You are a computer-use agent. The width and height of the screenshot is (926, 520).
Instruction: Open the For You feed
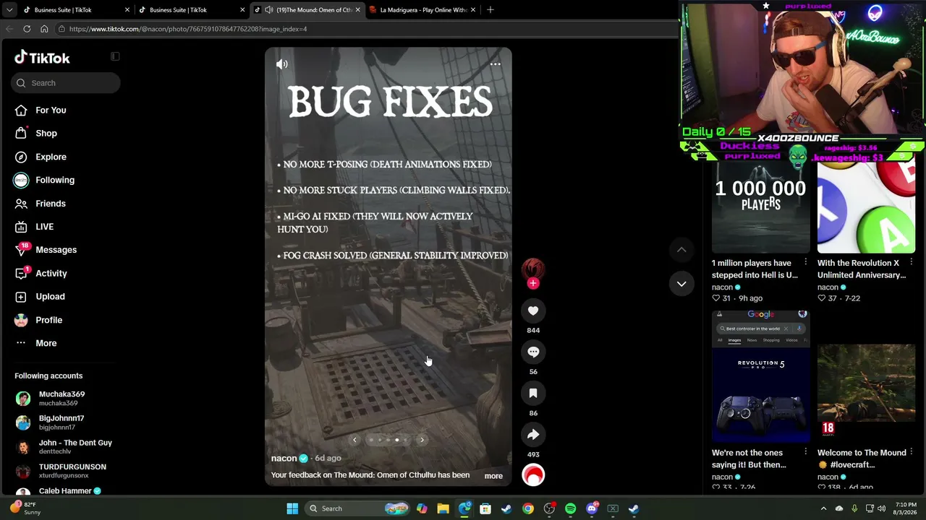tap(51, 110)
